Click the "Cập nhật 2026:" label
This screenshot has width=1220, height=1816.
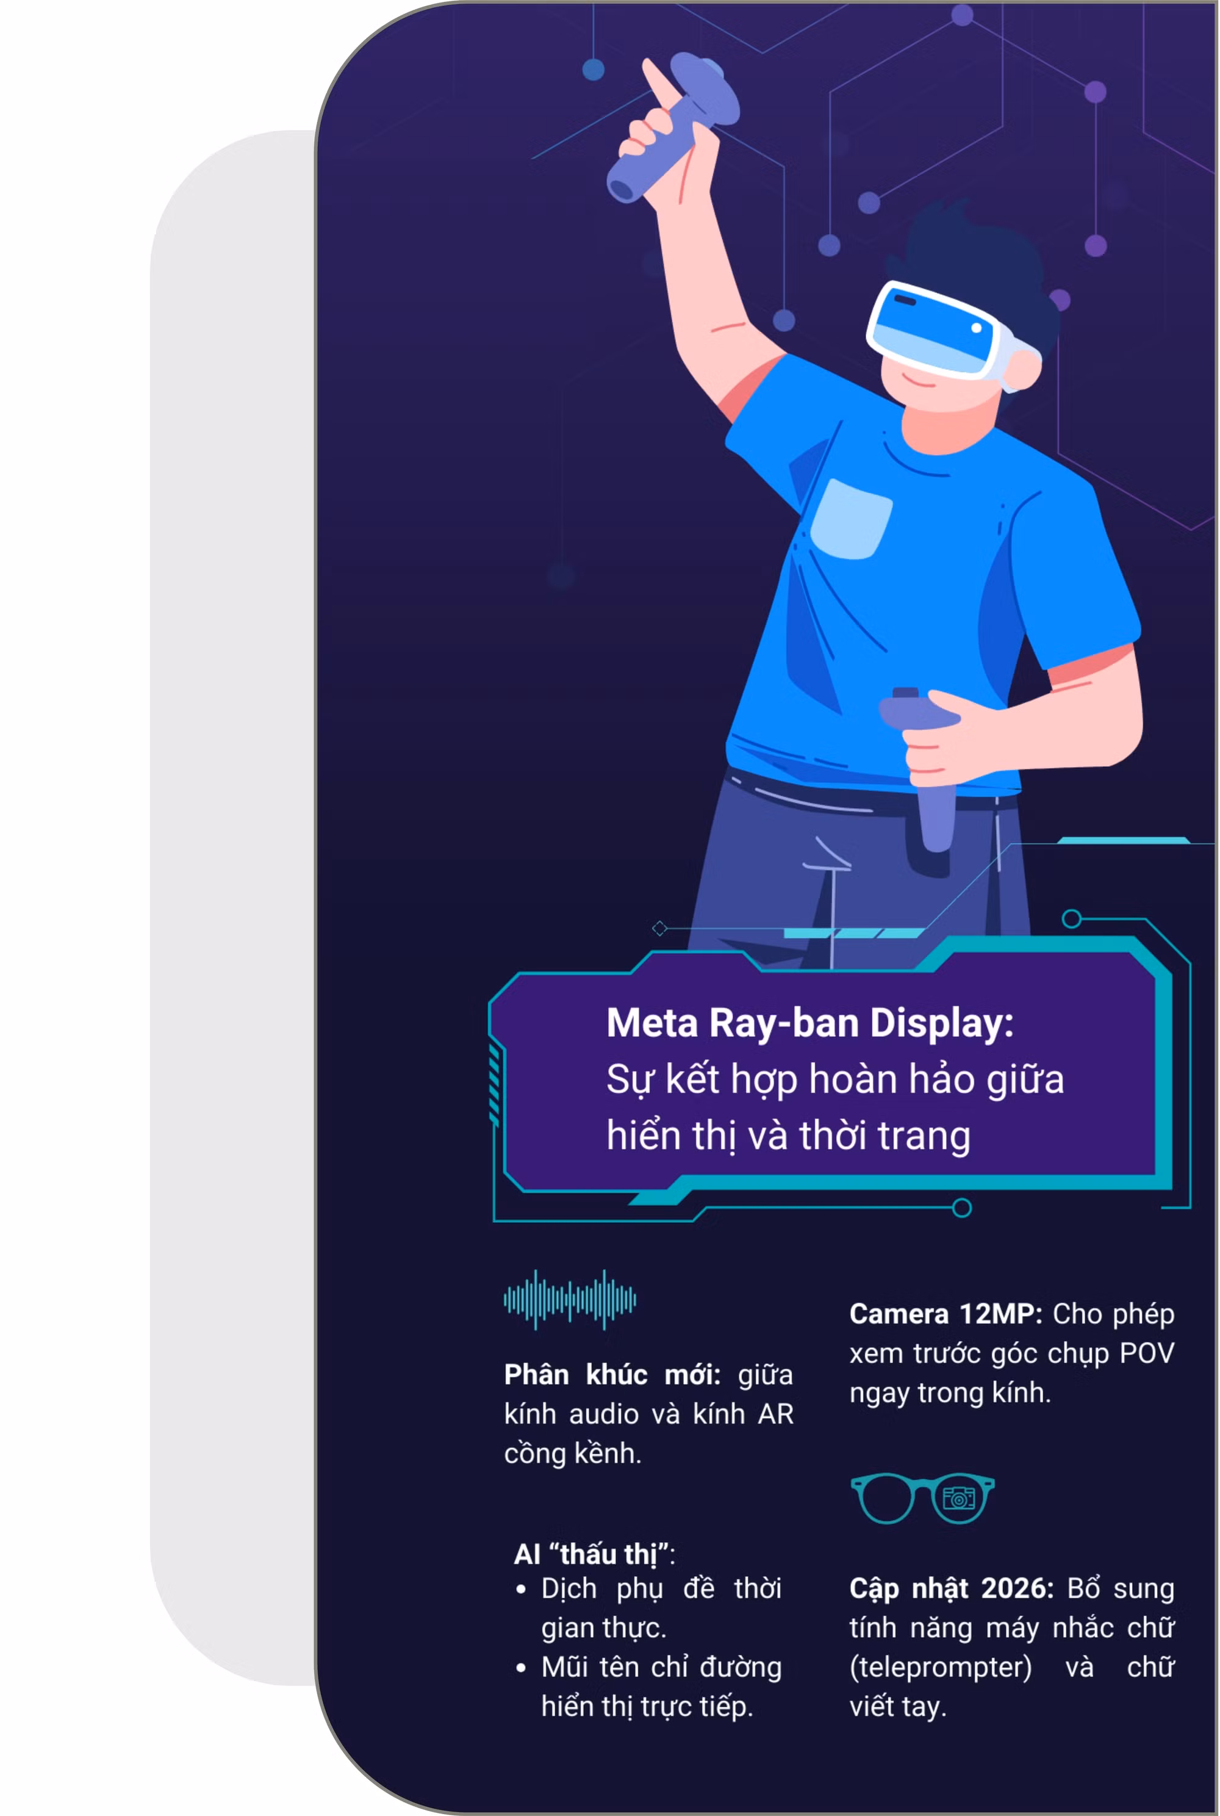pos(952,1589)
